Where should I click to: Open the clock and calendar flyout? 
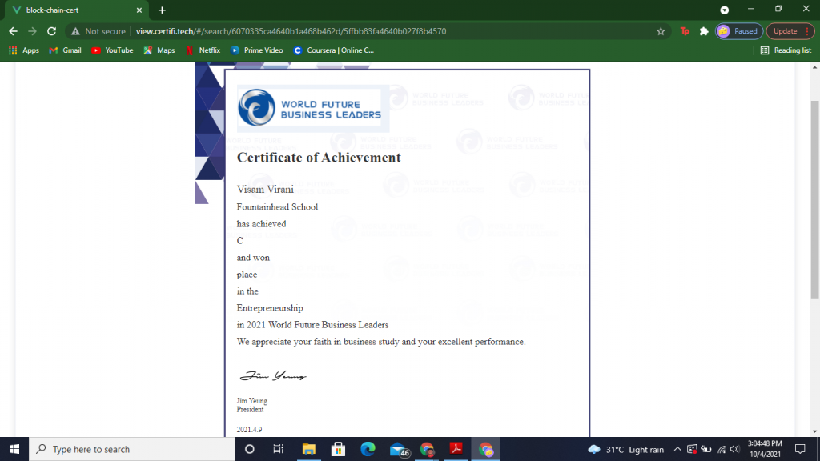click(765, 449)
